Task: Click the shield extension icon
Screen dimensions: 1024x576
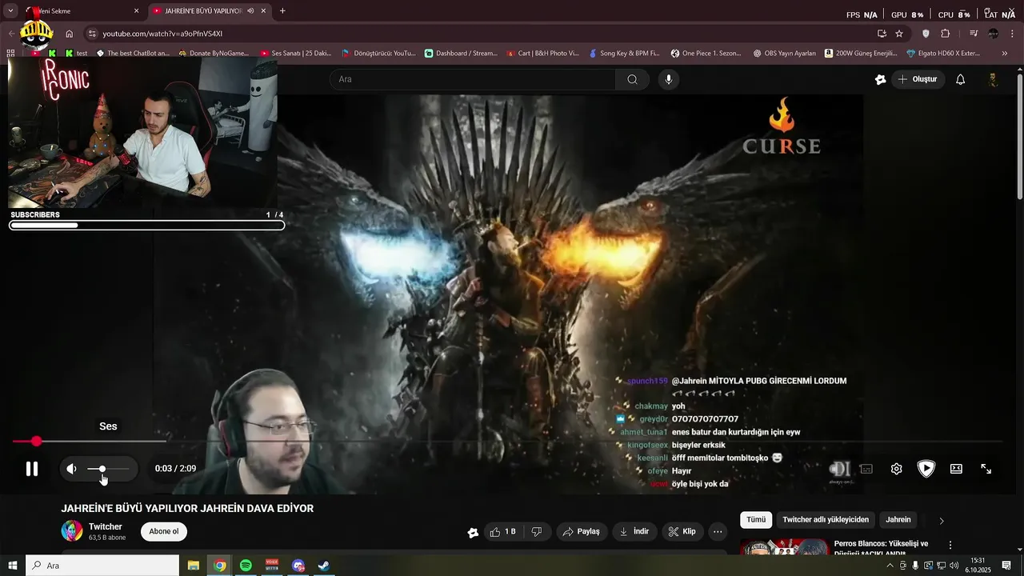Action: [926, 34]
